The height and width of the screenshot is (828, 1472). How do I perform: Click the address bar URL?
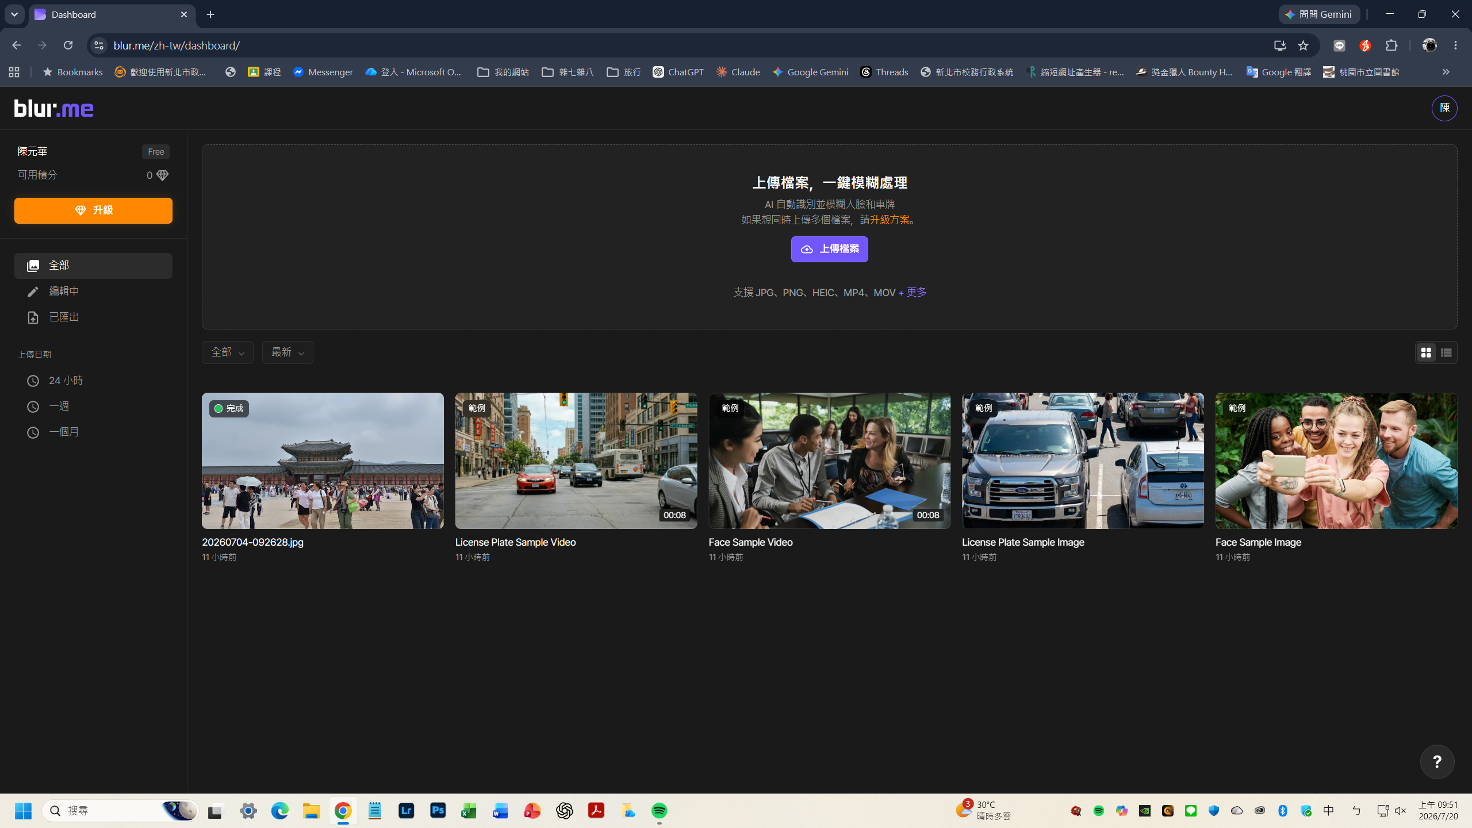click(x=177, y=45)
